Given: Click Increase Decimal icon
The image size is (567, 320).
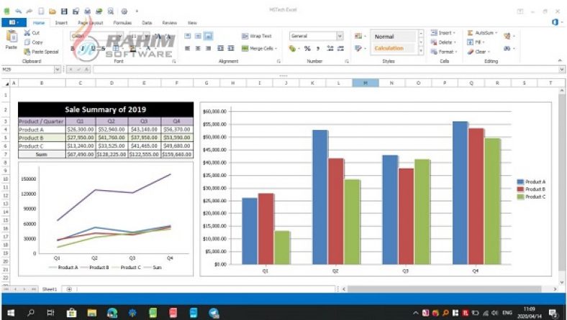Looking at the screenshot, I should coord(330,48).
